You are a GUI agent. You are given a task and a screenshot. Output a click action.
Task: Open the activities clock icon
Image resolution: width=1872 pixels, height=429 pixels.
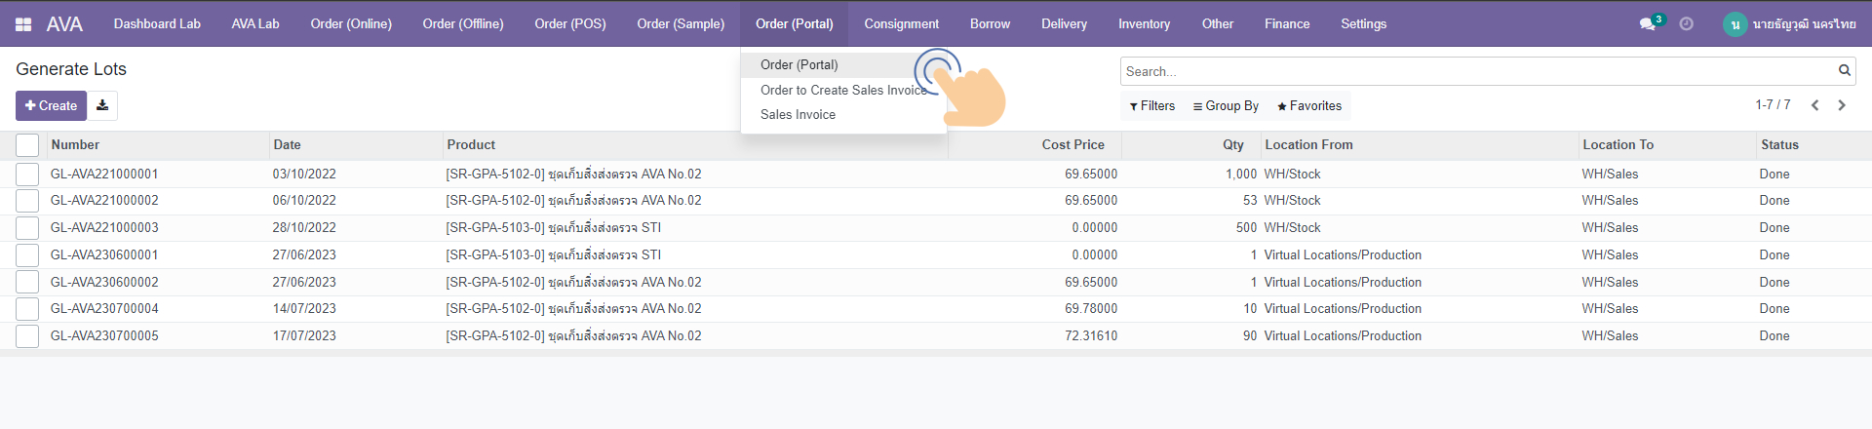pyautogui.click(x=1686, y=24)
